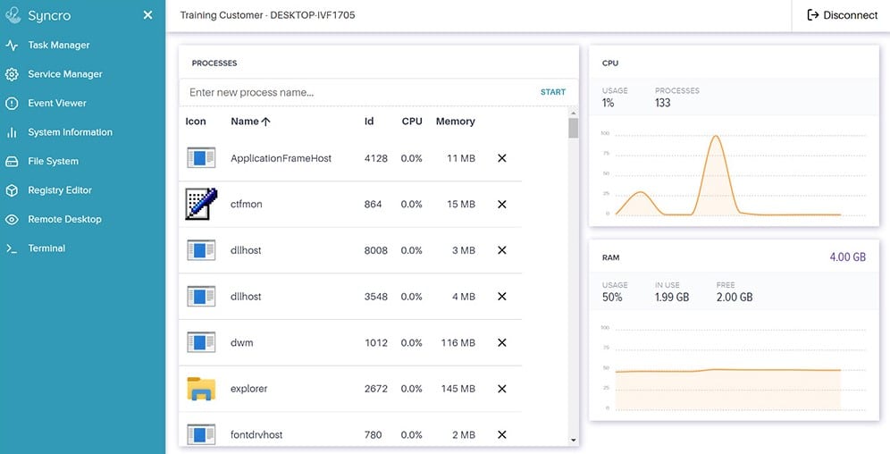Screen dimensions: 890x454
Task: Click the Training Customer DESKTOP-IVF1705 title
Action: (267, 15)
